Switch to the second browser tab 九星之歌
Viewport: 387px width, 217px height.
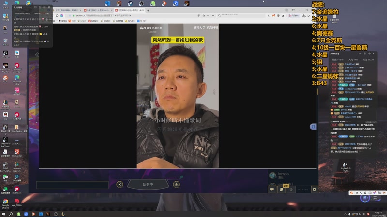point(98,10)
